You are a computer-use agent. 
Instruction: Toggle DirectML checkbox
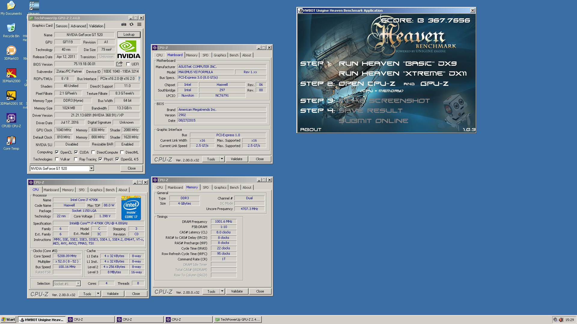click(x=122, y=152)
